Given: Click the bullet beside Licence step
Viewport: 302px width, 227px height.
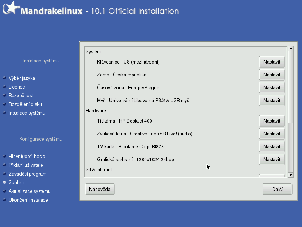Looking at the screenshot, I should click(x=5, y=87).
